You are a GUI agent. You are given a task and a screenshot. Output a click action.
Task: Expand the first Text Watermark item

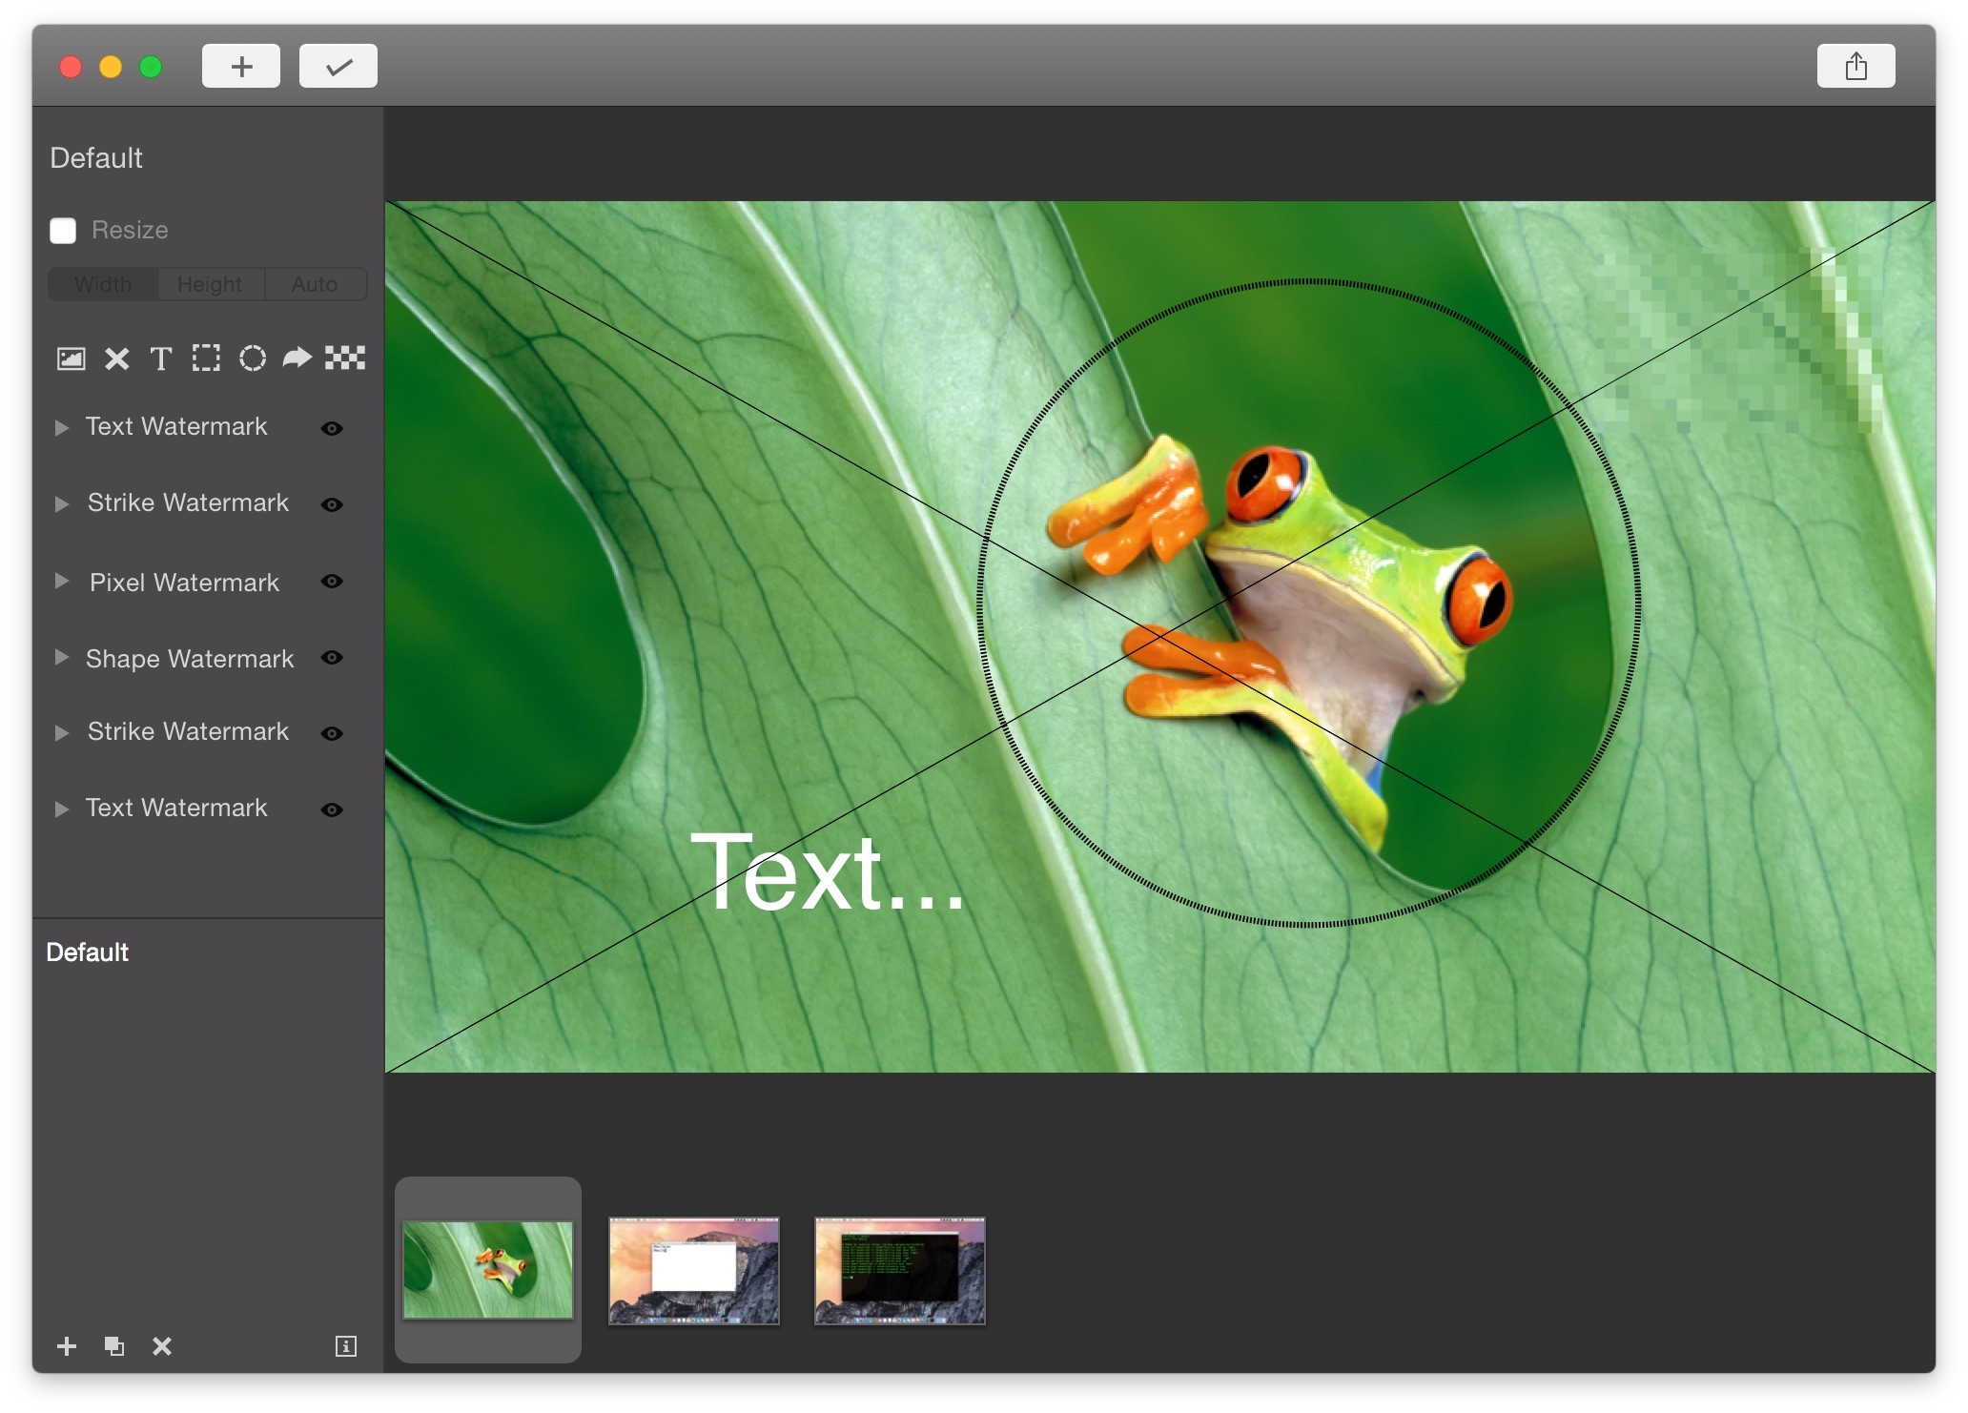pyautogui.click(x=62, y=428)
